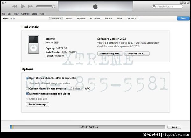191x138 pixels.
Task: Minimize the iTunes window
Action: [x=181, y=2]
